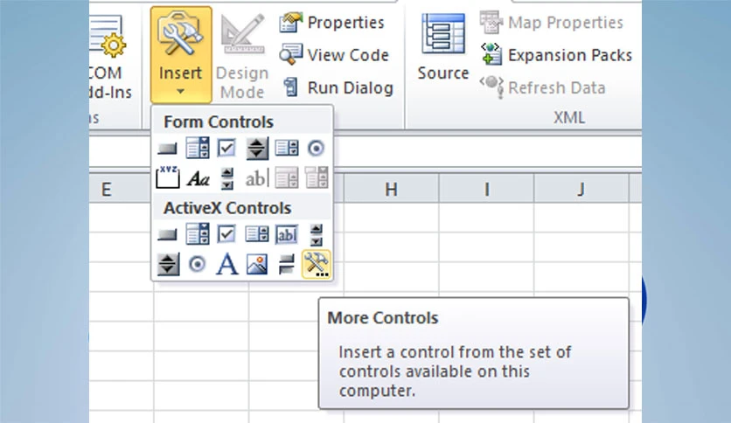Insert a Form Controls combo box
Viewport: 731px width, 423px height.
tap(198, 149)
